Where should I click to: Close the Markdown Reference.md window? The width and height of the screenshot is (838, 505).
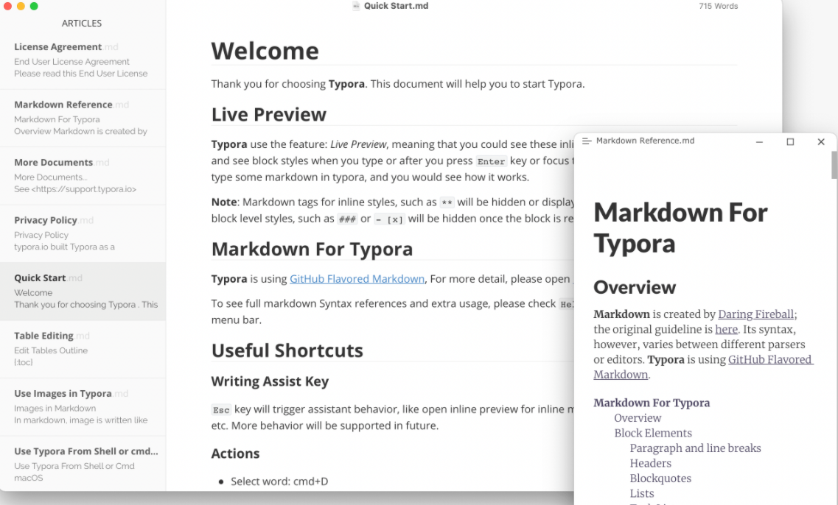coord(821,141)
